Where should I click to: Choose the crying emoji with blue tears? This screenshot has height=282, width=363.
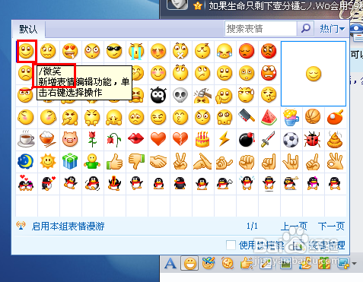pos(136,51)
